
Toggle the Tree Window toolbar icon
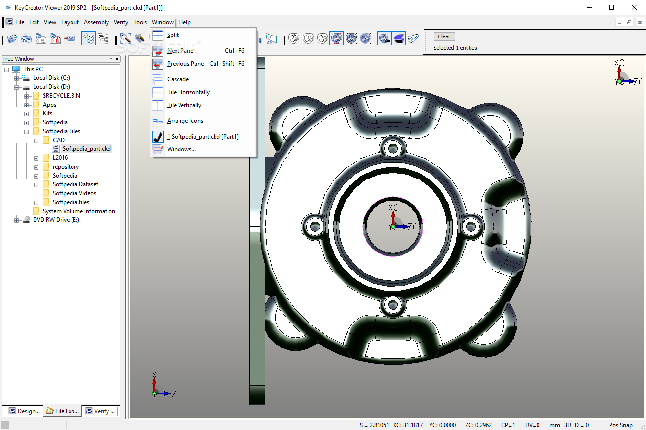click(x=88, y=38)
